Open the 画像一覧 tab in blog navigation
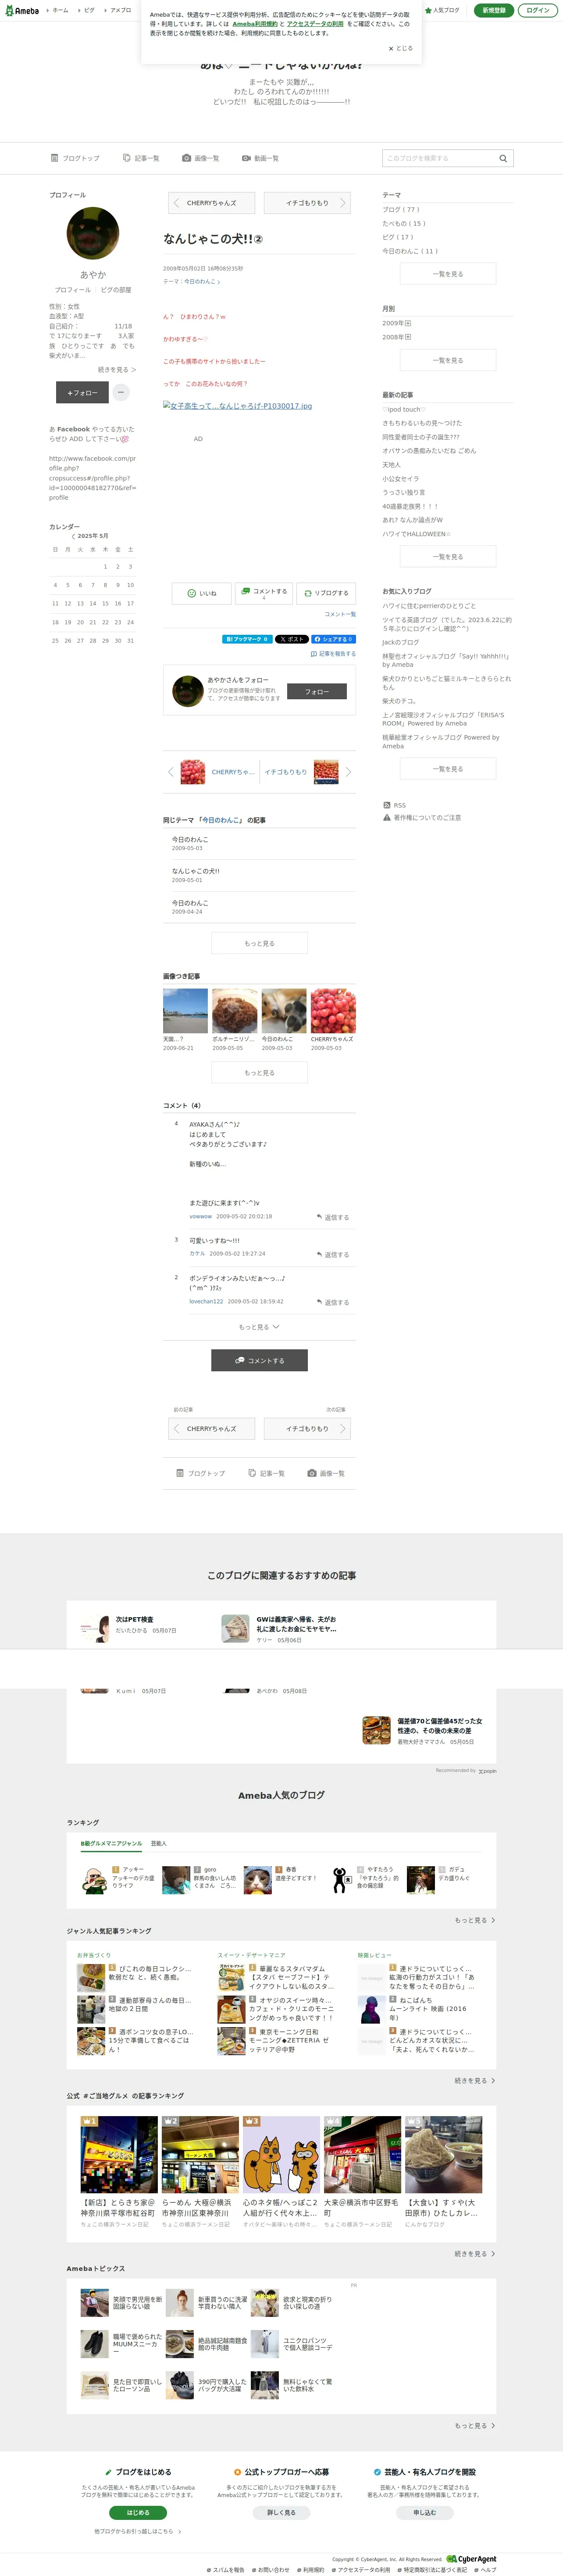The image size is (563, 2576). pos(201,158)
